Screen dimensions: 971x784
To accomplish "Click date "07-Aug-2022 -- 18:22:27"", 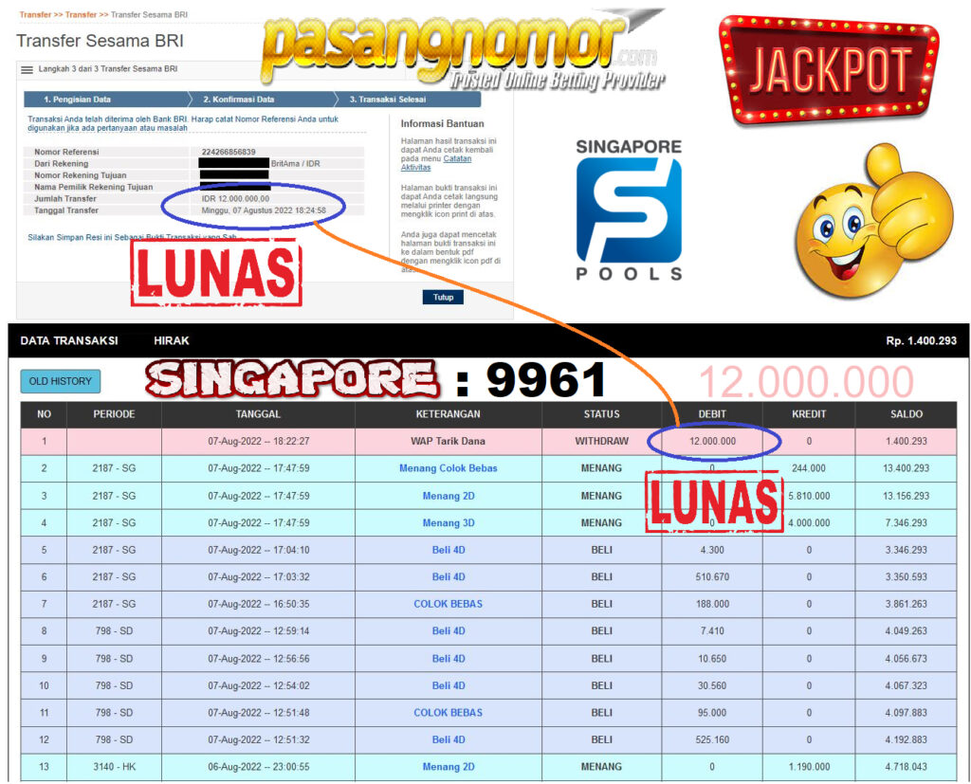I will click(258, 441).
